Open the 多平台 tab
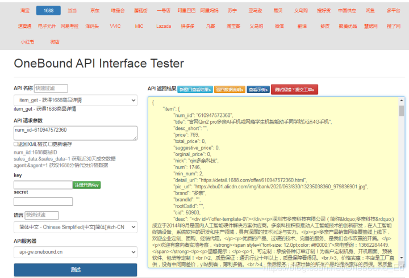Viewport: 409px width, 278px height. [393, 10]
